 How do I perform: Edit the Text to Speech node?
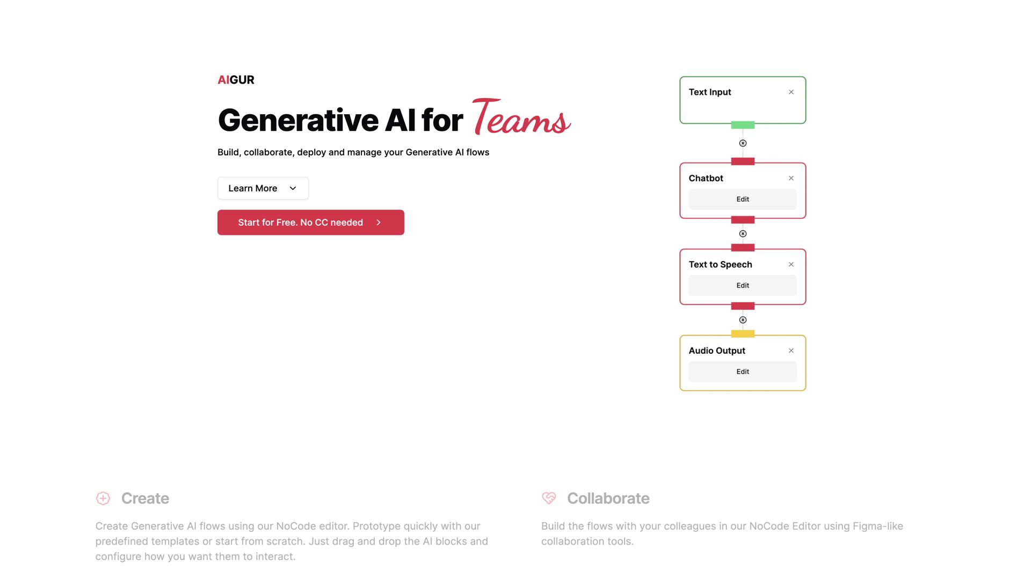click(x=743, y=286)
